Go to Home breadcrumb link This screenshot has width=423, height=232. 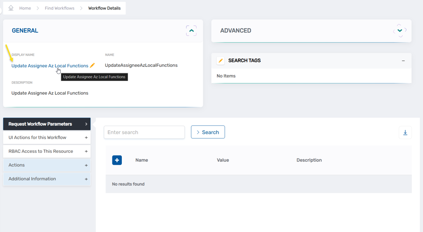coord(25,8)
